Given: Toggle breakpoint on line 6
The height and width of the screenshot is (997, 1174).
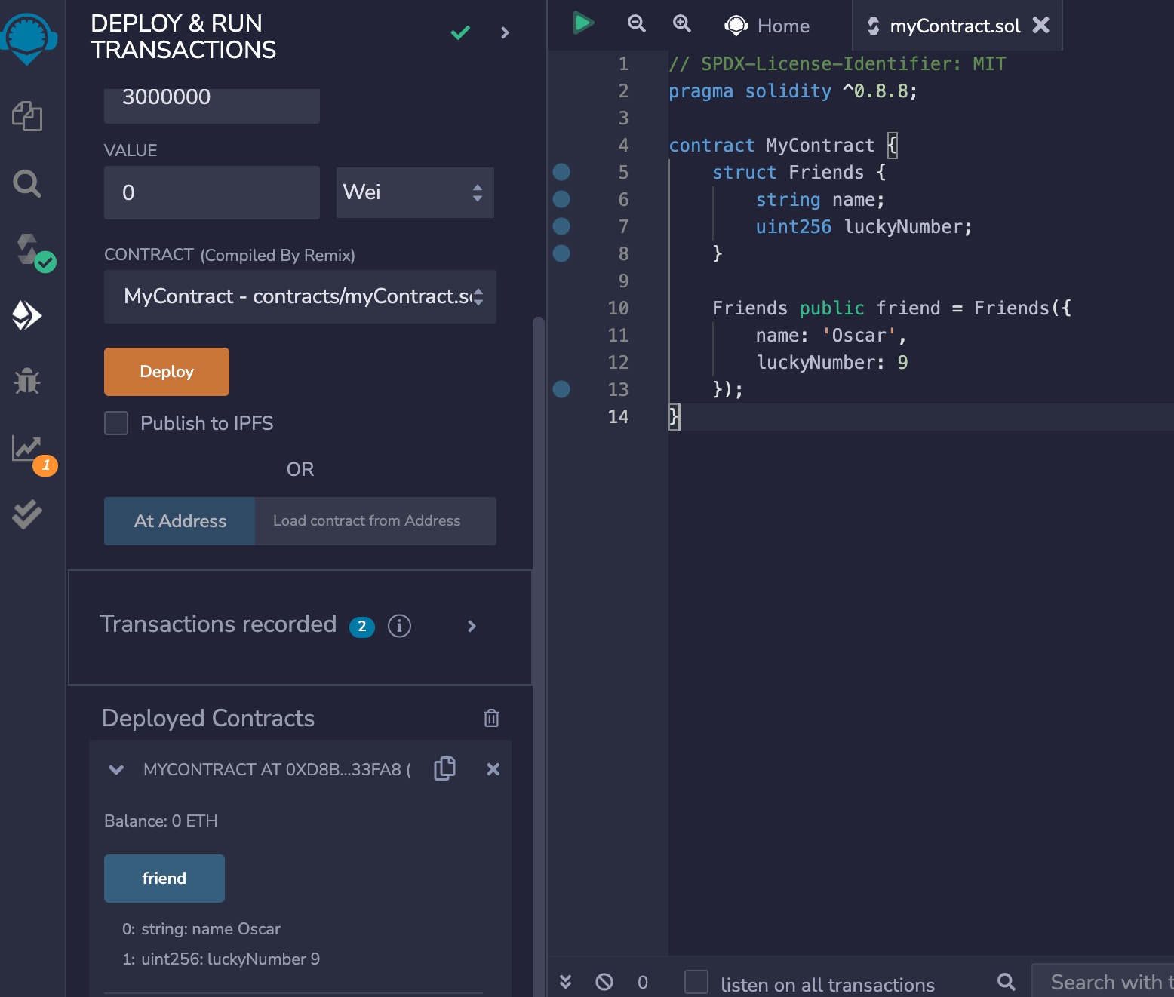Looking at the screenshot, I should [x=561, y=199].
